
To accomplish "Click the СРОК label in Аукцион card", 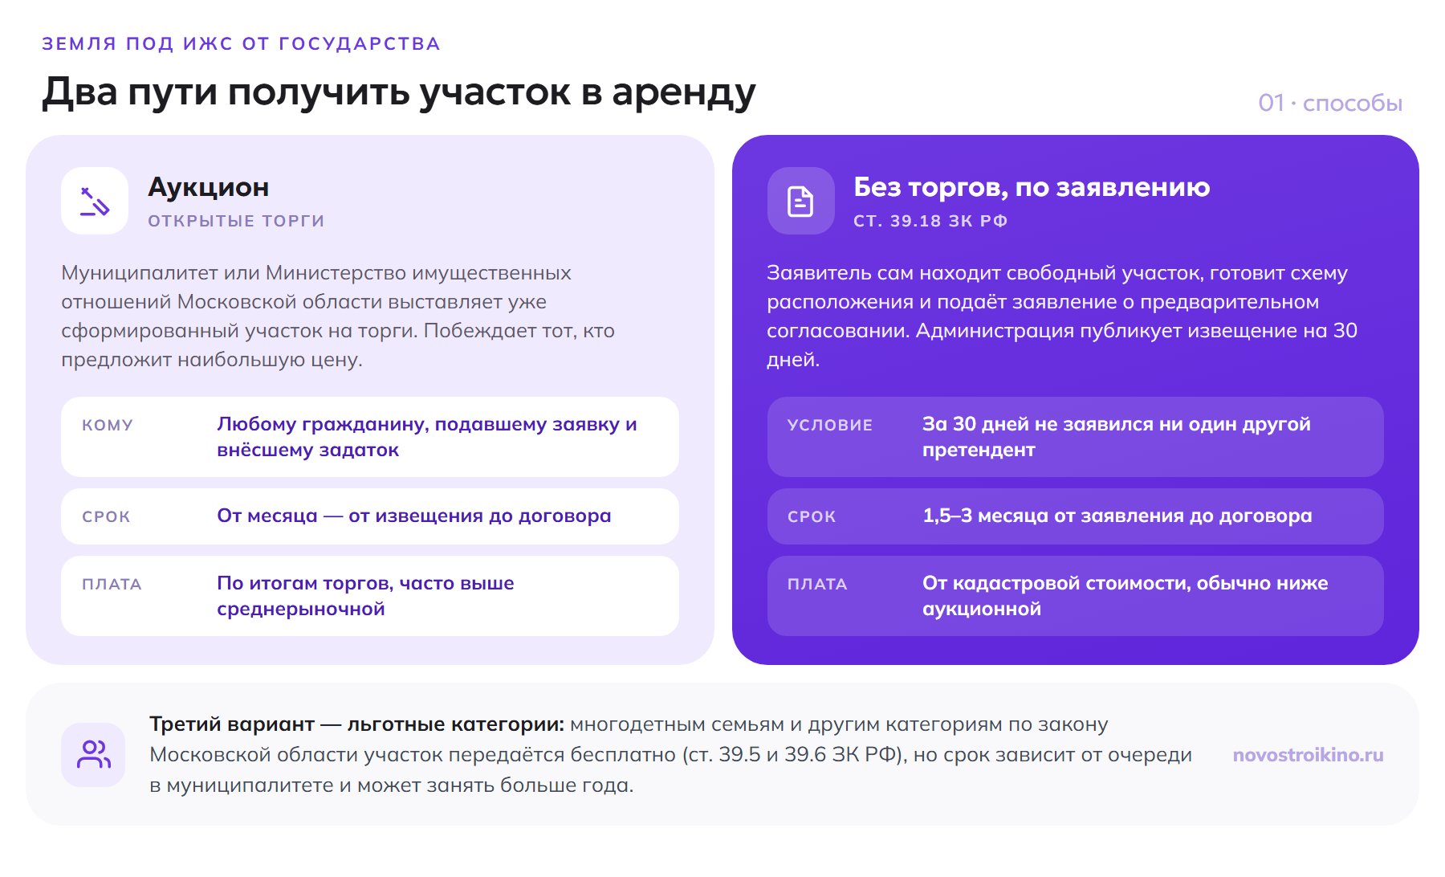I will 106,516.
